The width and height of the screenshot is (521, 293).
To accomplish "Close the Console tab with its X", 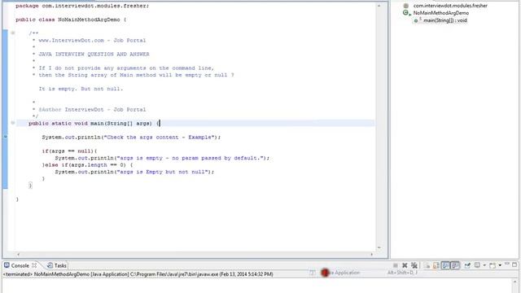I will coord(34,265).
